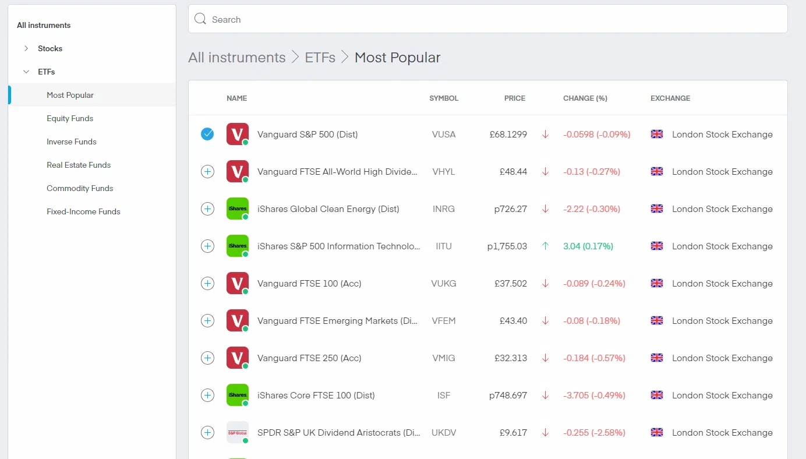Sort by the PRICE column header

[x=515, y=98]
